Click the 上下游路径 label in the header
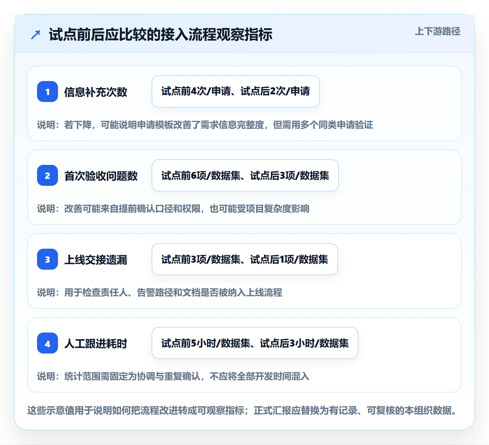Viewport: 489px width, 445px height. tap(438, 31)
